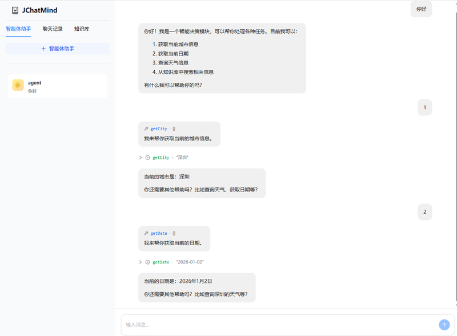Click the "2026-01-02" result value
The height and width of the screenshot is (336, 457).
click(190, 262)
